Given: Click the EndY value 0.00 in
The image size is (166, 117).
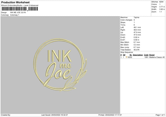Looking at the screenshot, I should click(136, 40).
